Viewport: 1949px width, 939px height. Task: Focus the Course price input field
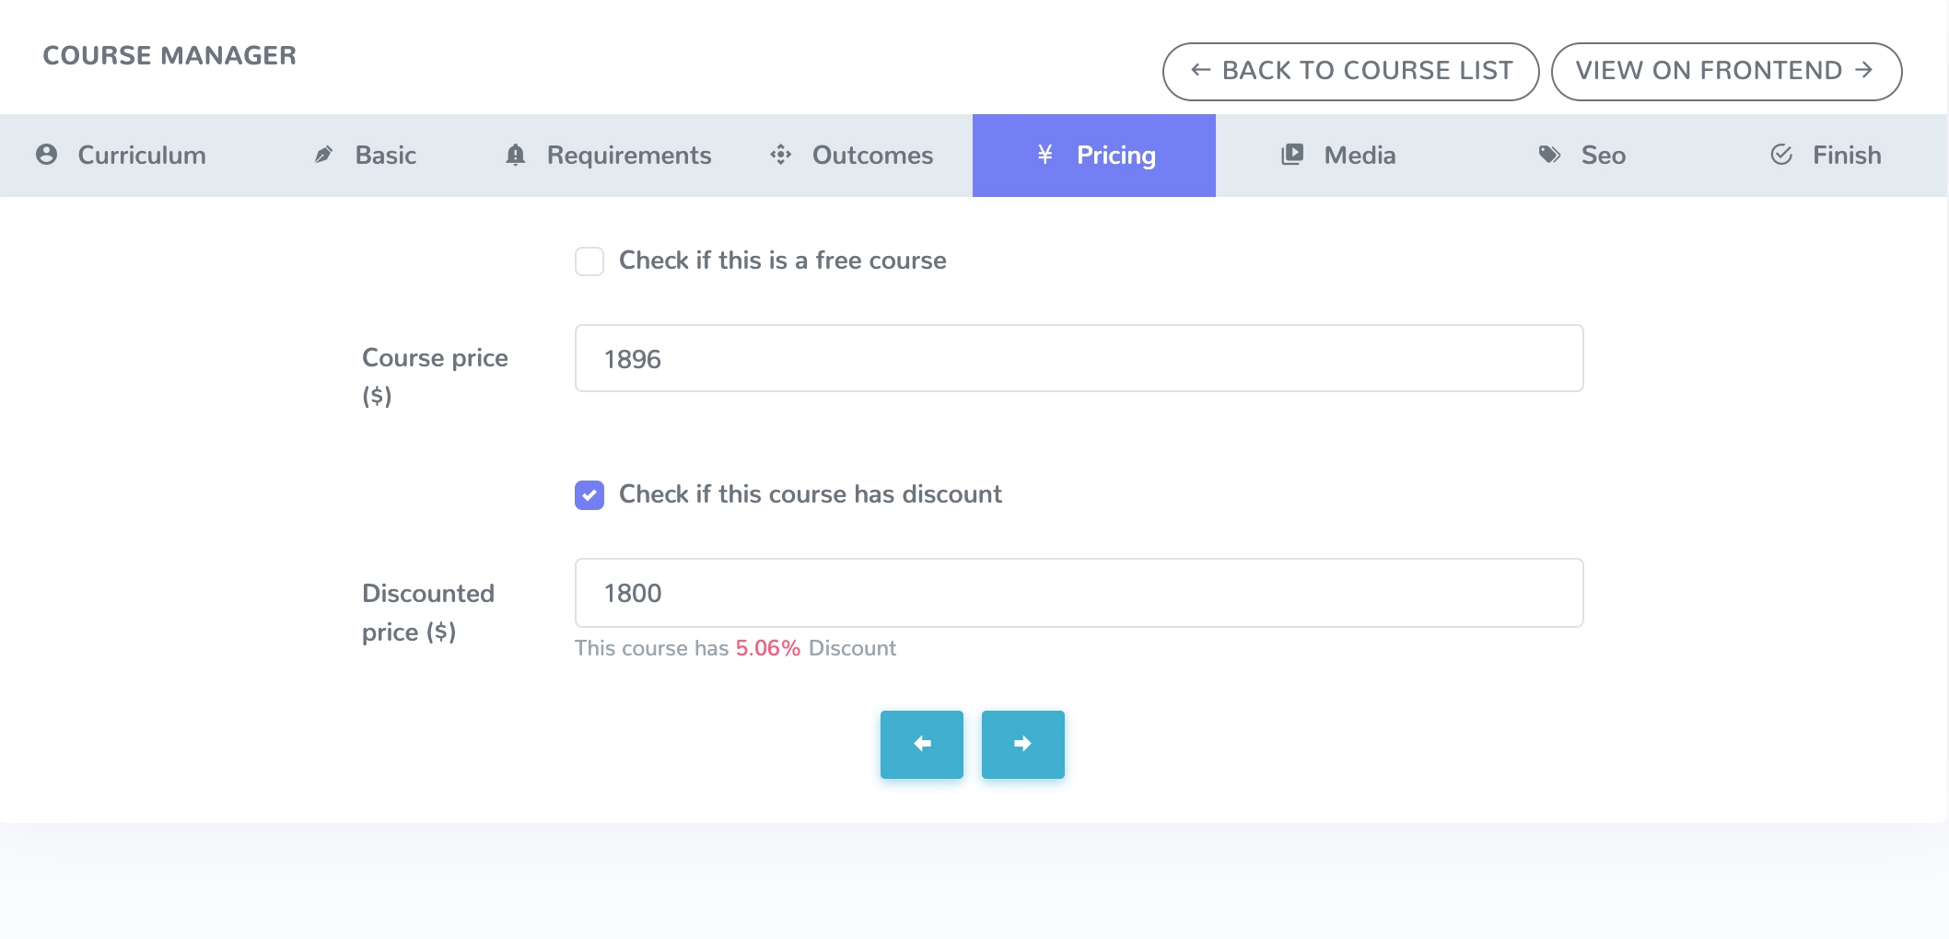coord(1079,358)
